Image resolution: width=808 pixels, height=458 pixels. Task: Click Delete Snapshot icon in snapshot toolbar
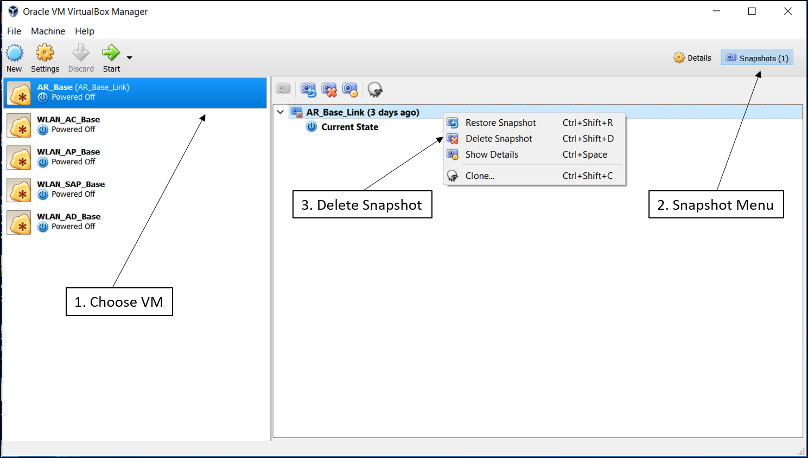tap(329, 89)
